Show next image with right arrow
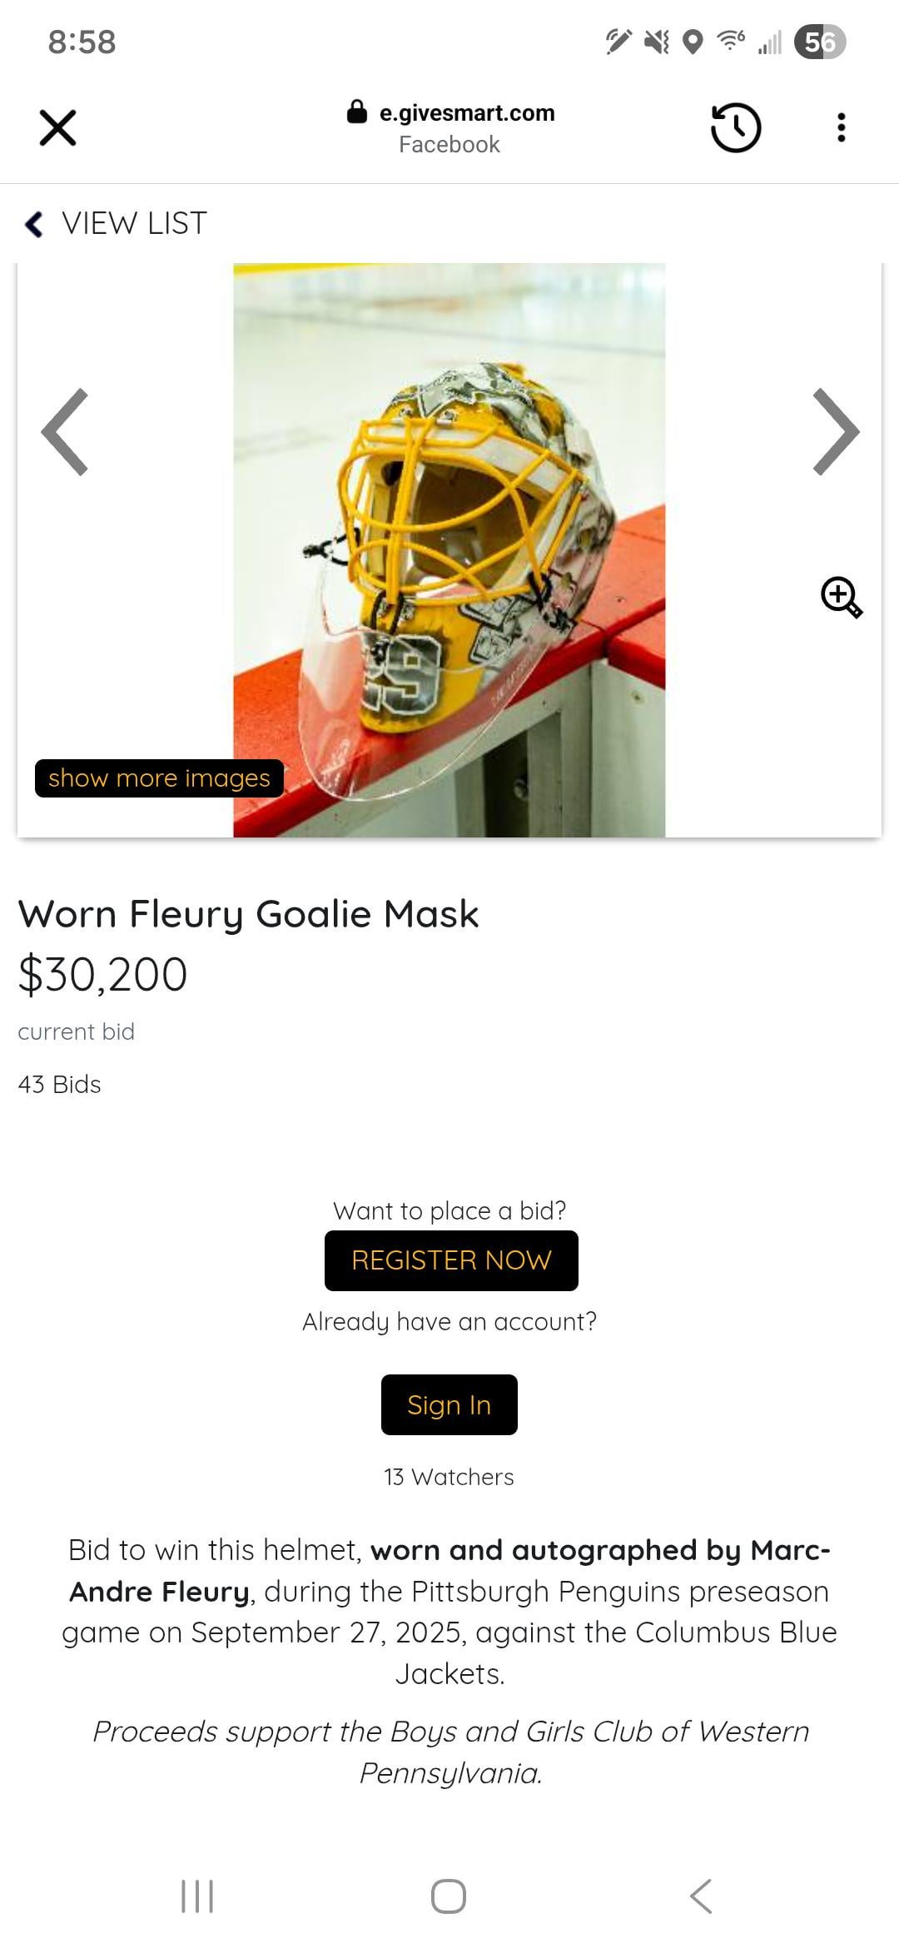The width and height of the screenshot is (899, 1948). point(836,431)
